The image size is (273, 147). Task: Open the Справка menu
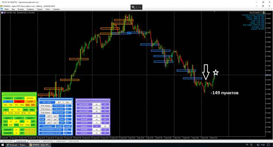(x=56, y=9)
